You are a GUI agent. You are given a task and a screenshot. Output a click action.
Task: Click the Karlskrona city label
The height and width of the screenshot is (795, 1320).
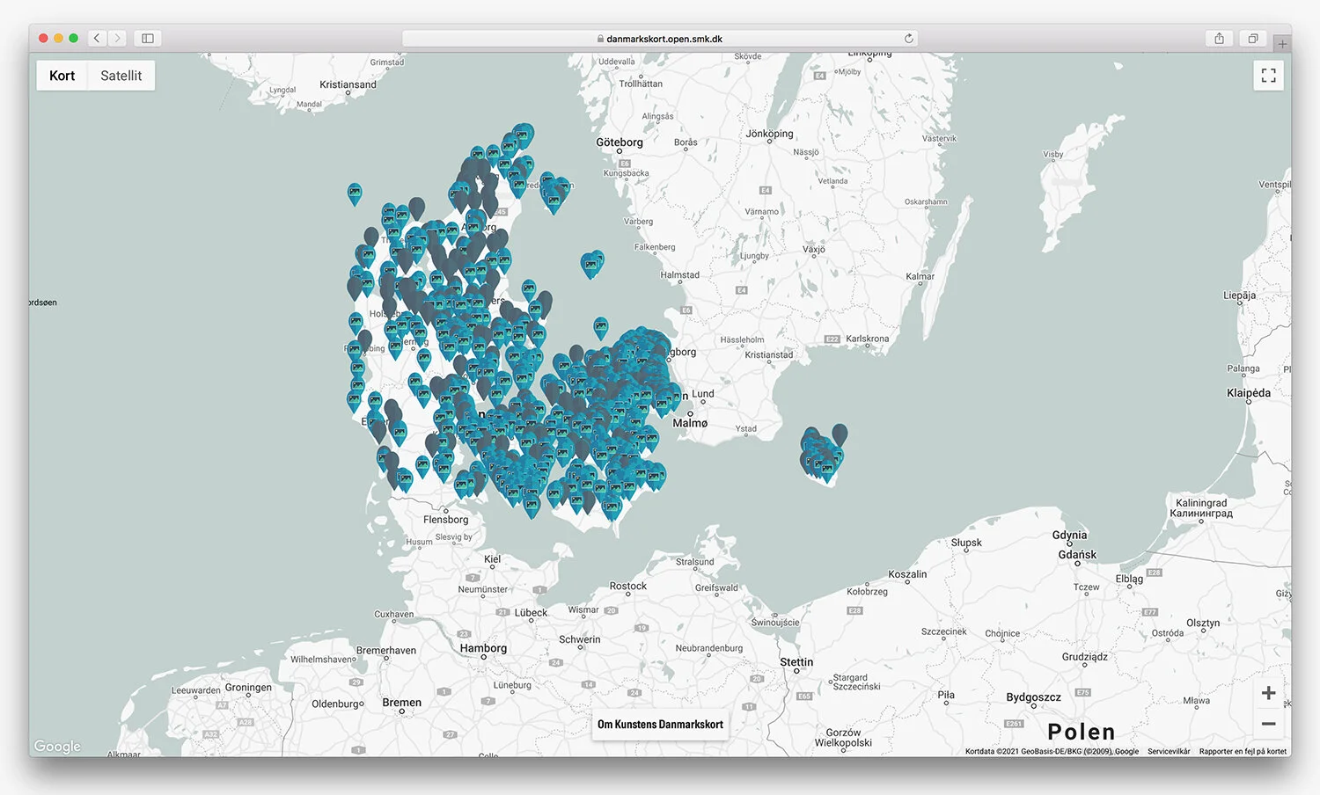867,339
